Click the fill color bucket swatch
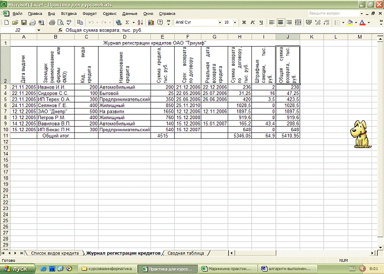The height and width of the screenshot is (274, 384). click(348, 22)
